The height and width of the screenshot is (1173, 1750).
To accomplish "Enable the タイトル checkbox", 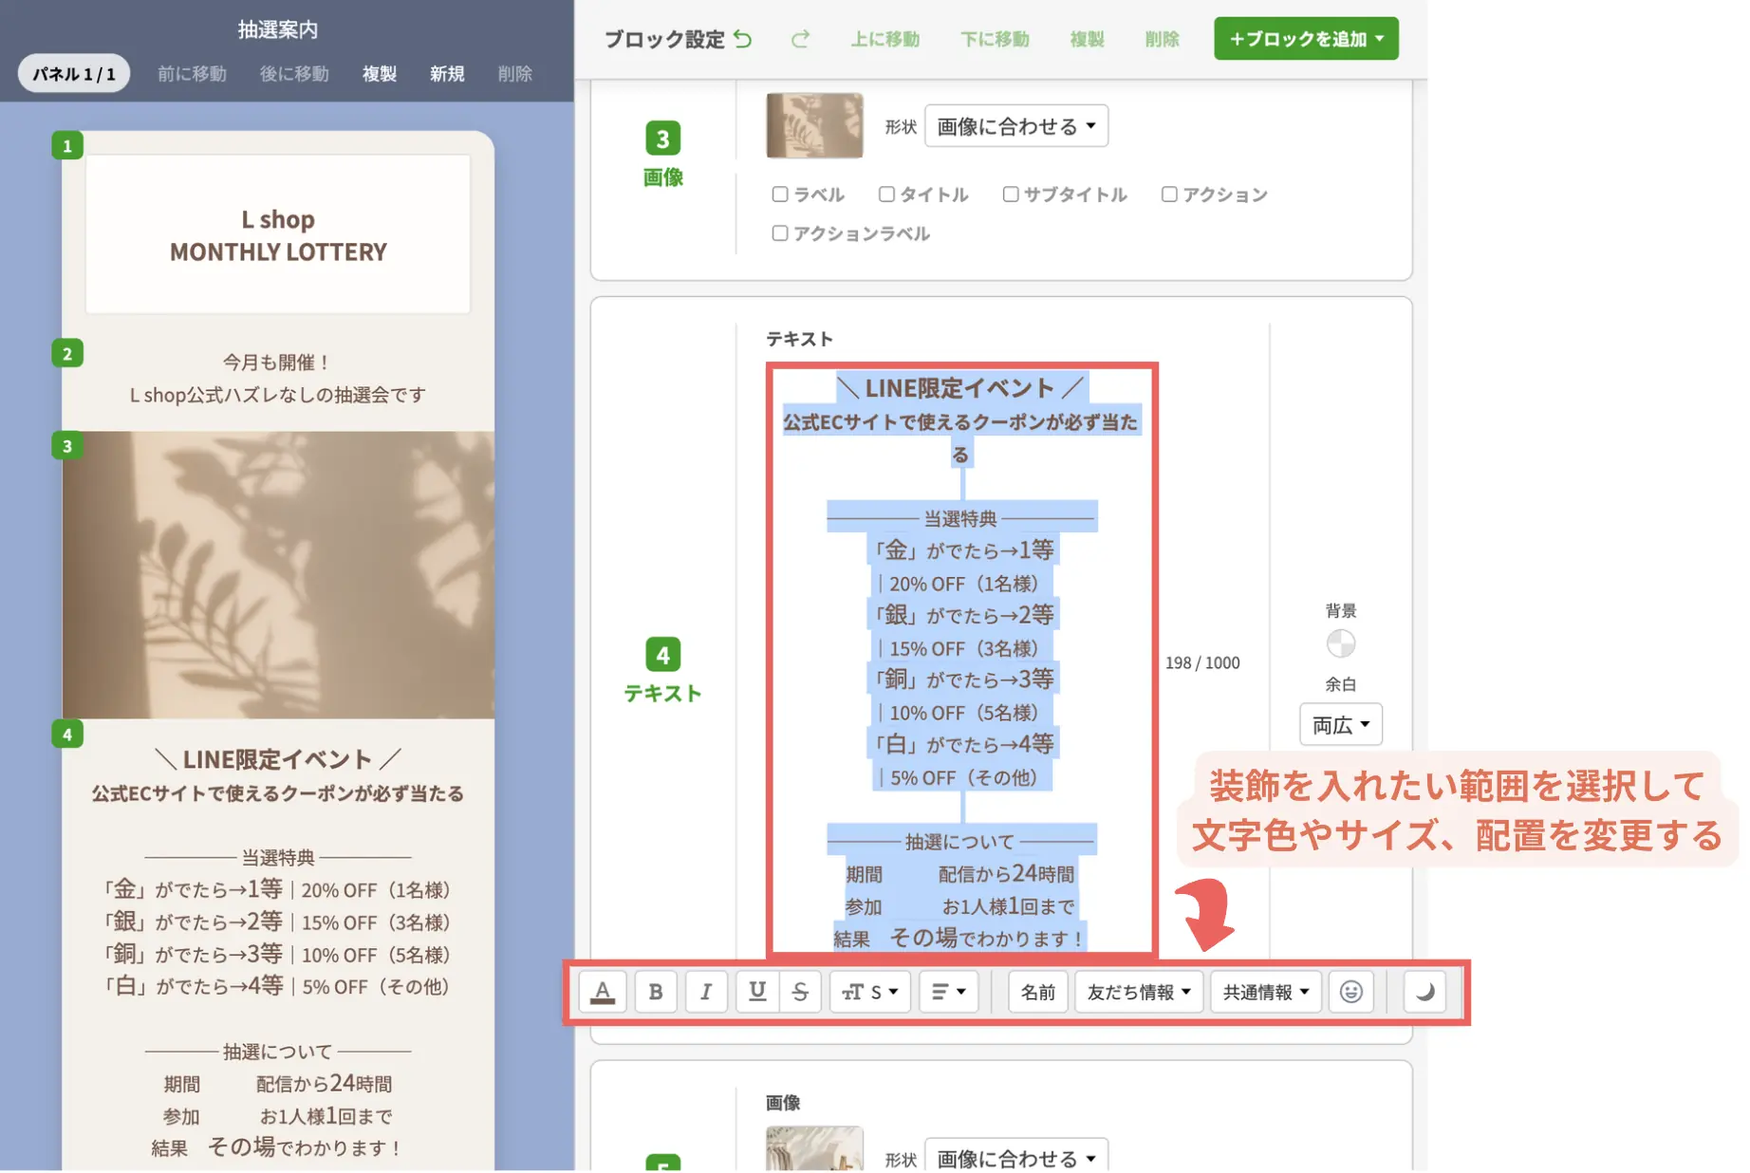I will 886,195.
